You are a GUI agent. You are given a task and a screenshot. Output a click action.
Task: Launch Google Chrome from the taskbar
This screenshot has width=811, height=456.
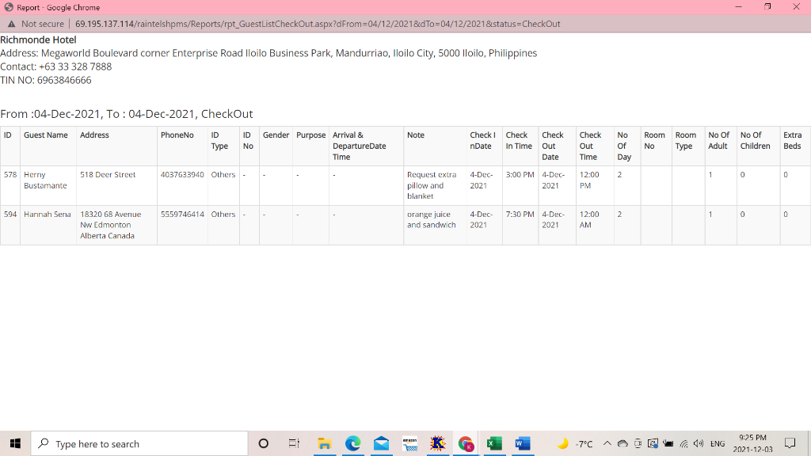pos(466,443)
